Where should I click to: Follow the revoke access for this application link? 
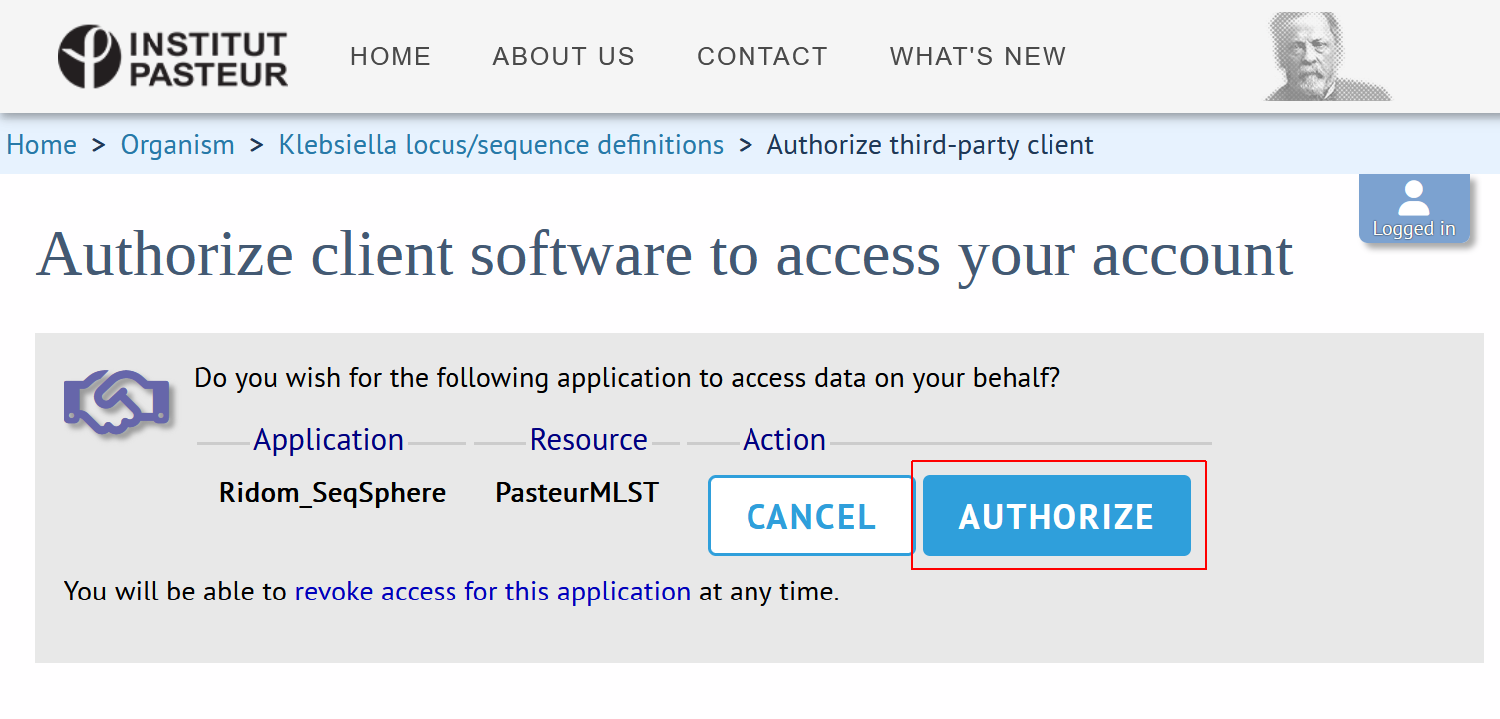[x=492, y=592]
